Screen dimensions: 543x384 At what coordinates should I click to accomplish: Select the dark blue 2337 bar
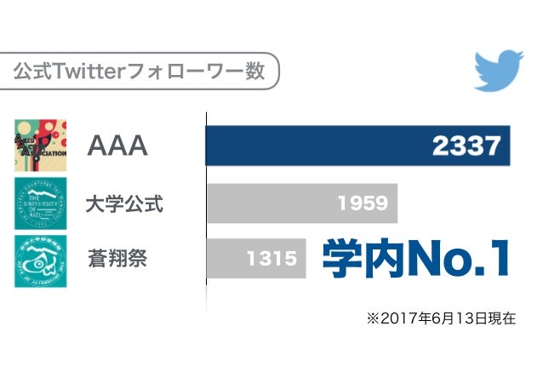coord(357,146)
